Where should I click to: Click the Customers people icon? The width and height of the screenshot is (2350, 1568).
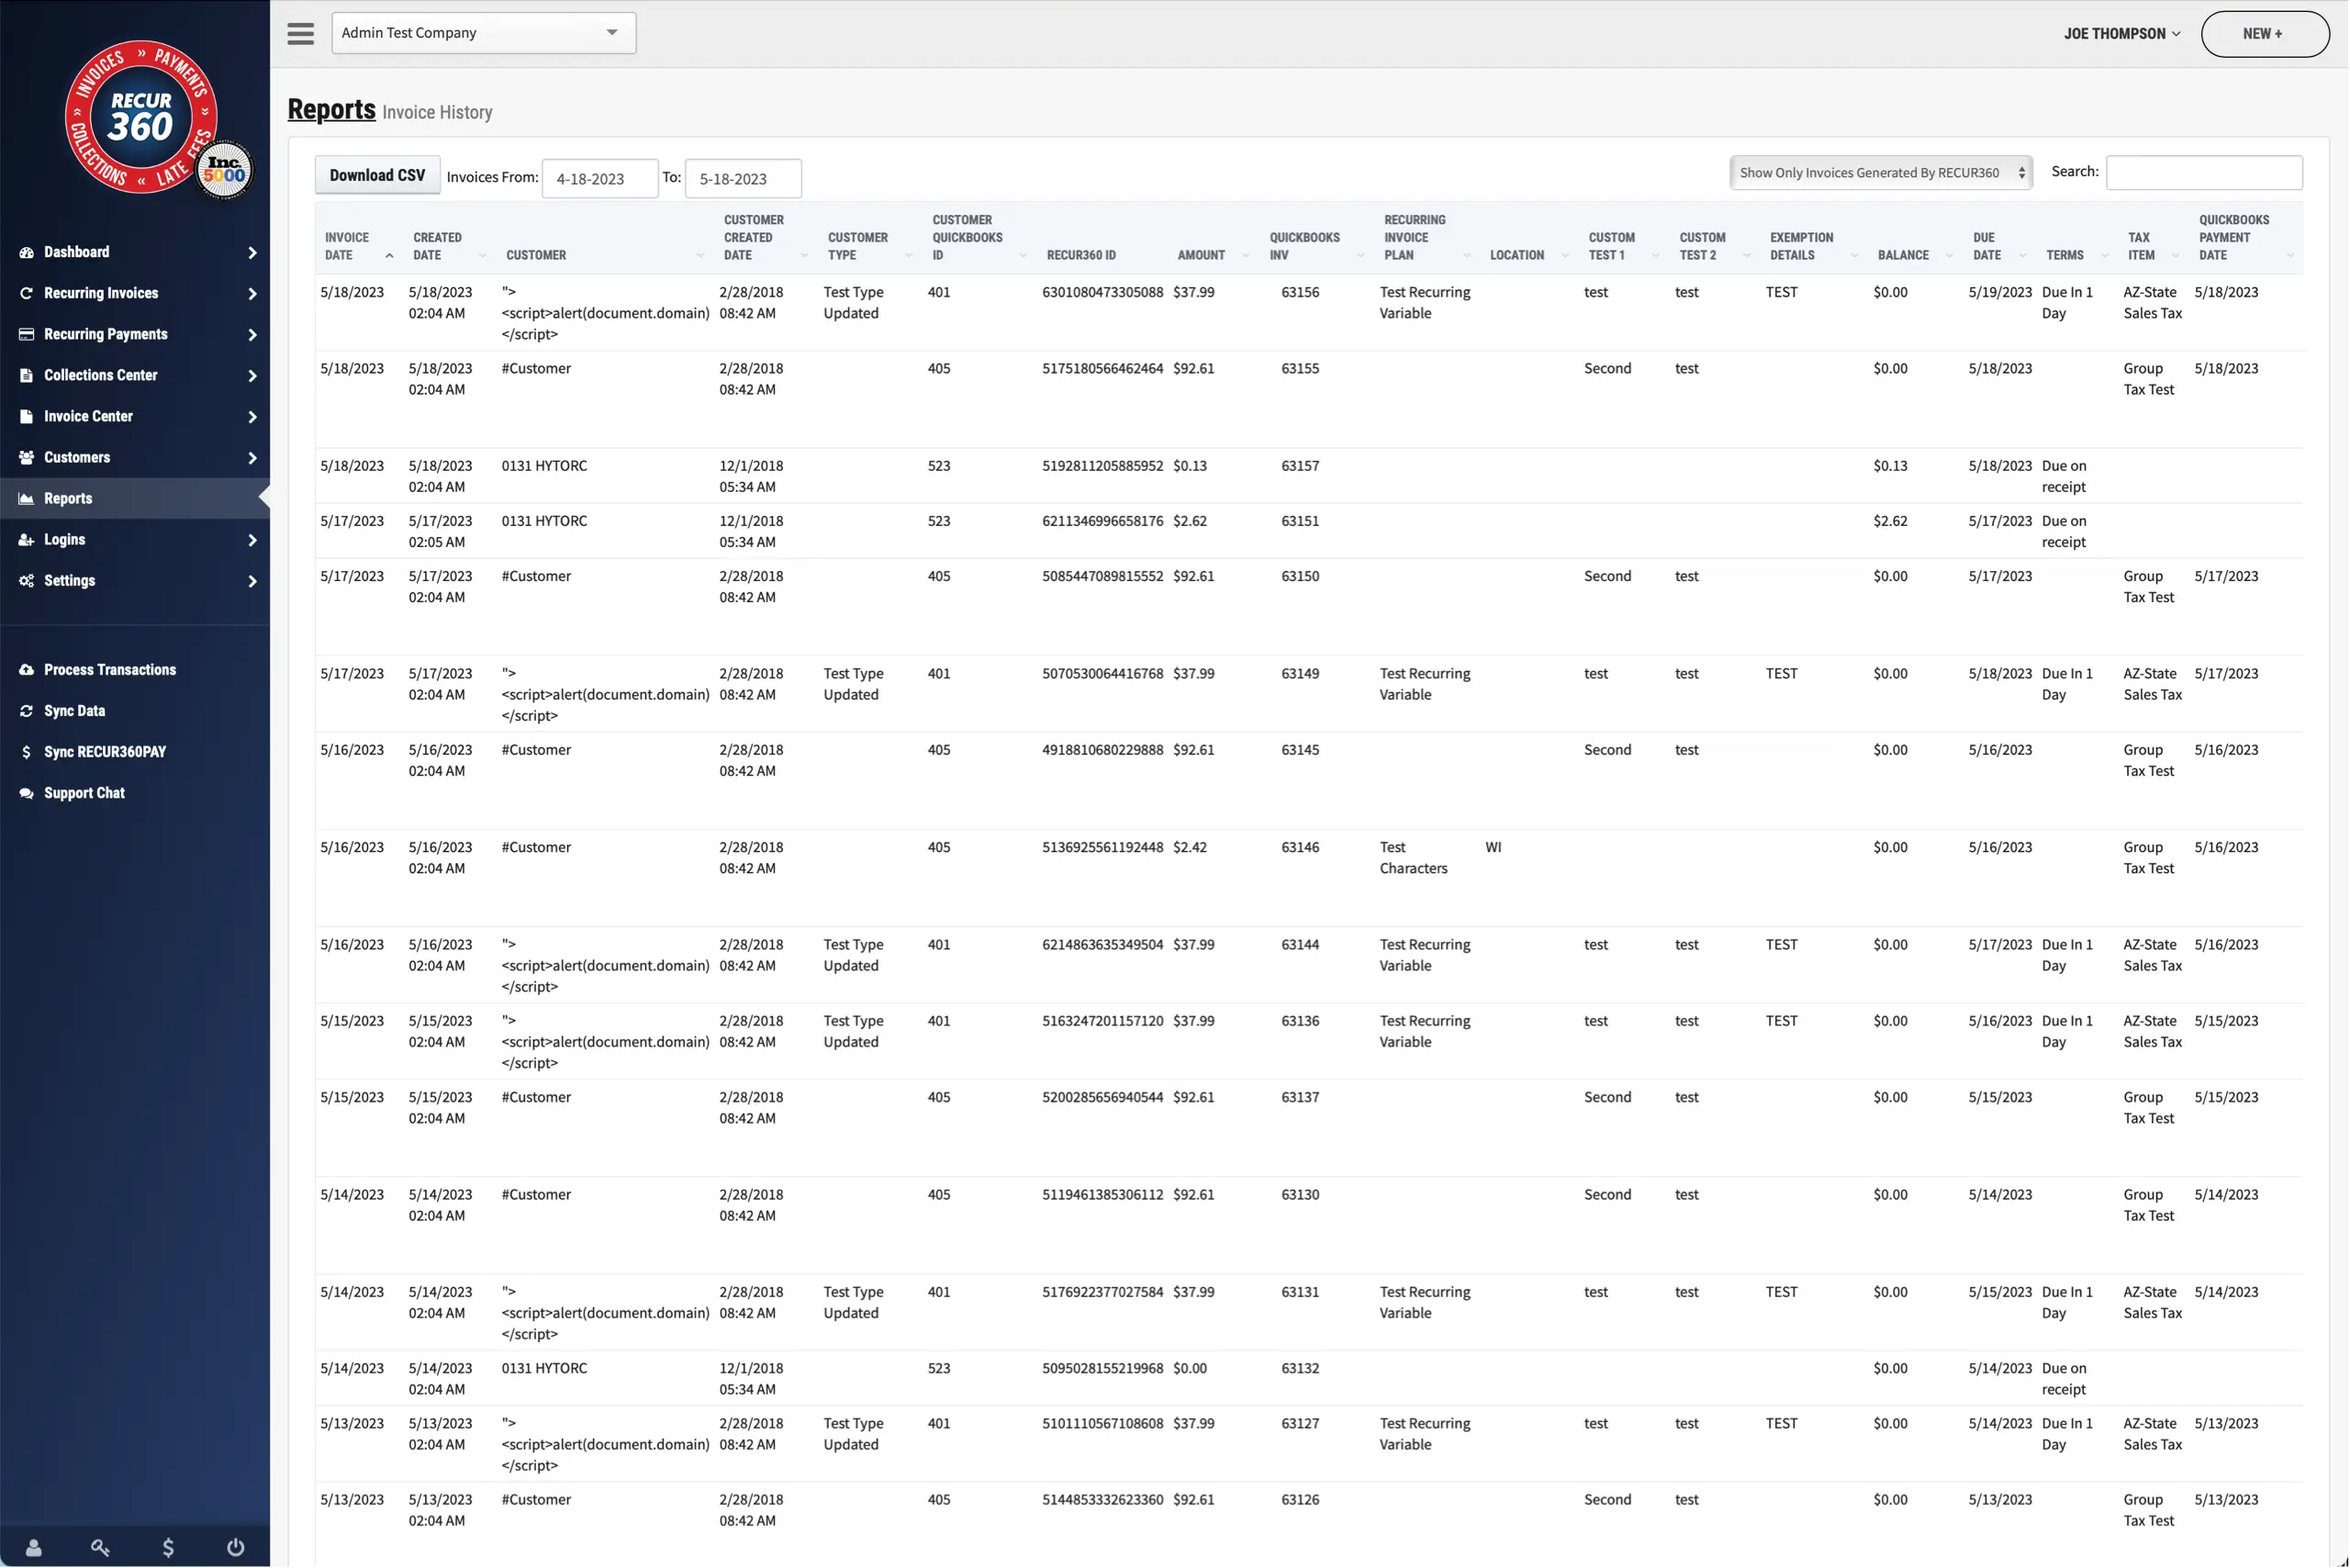pos(27,457)
